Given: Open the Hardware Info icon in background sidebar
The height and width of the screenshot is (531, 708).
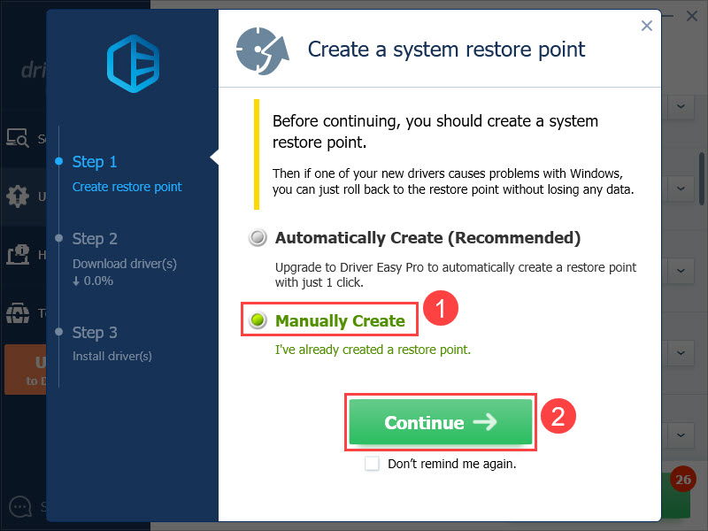Looking at the screenshot, I should click(18, 255).
